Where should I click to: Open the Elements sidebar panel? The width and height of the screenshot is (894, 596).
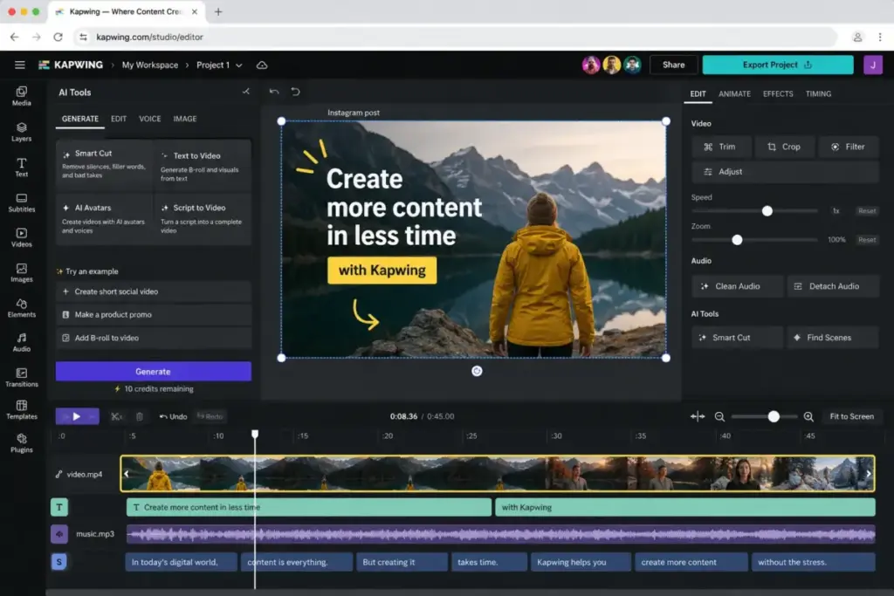pos(21,308)
